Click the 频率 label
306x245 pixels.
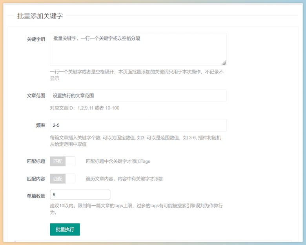click(40, 125)
